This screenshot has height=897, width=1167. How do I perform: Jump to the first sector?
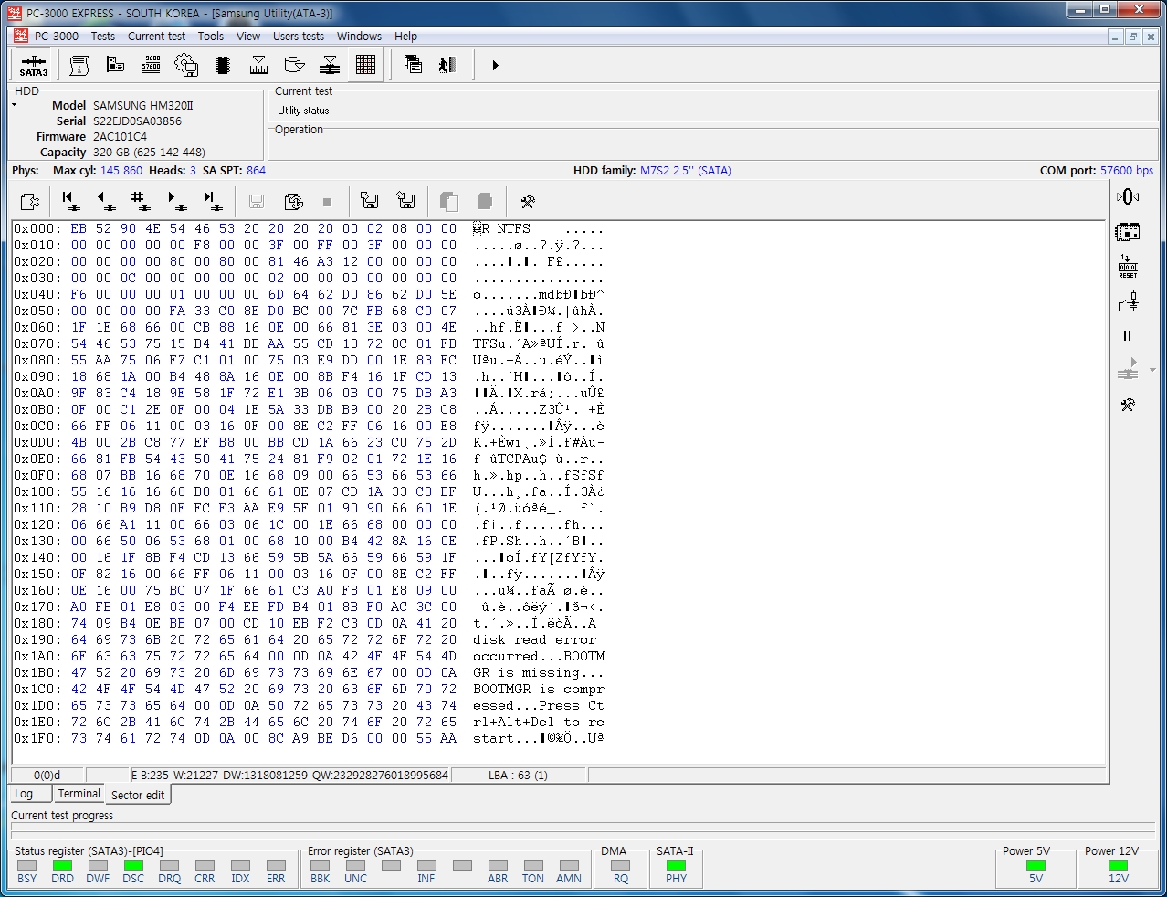69,201
